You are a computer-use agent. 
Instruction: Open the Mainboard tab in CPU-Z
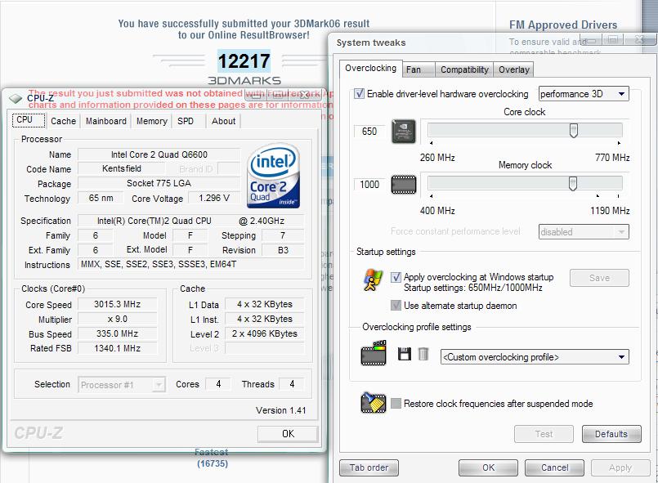coord(105,121)
